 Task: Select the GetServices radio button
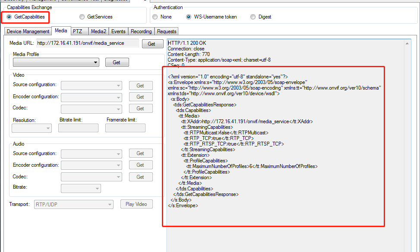[x=82, y=16]
